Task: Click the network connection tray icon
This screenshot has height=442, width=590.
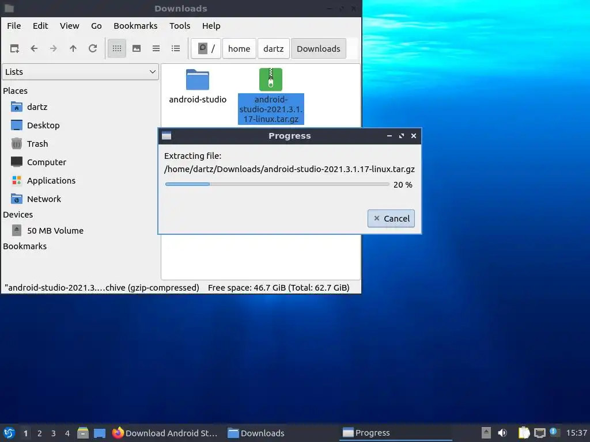Action: [539, 433]
